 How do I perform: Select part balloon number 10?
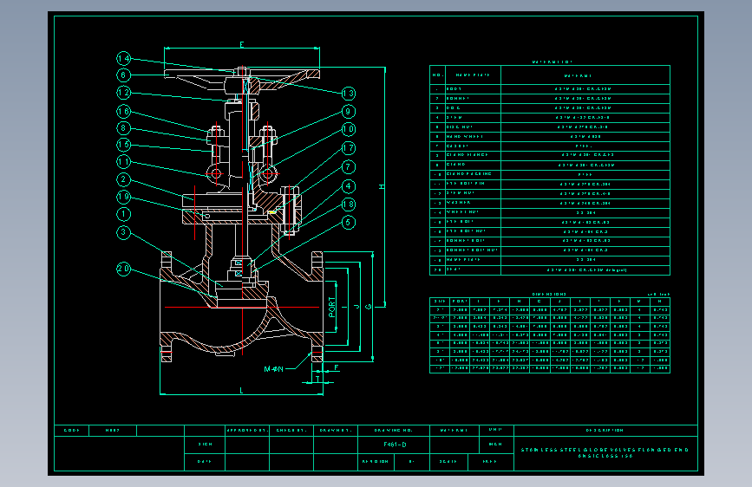[x=349, y=129]
